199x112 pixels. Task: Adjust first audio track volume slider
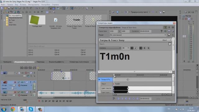click(14, 85)
